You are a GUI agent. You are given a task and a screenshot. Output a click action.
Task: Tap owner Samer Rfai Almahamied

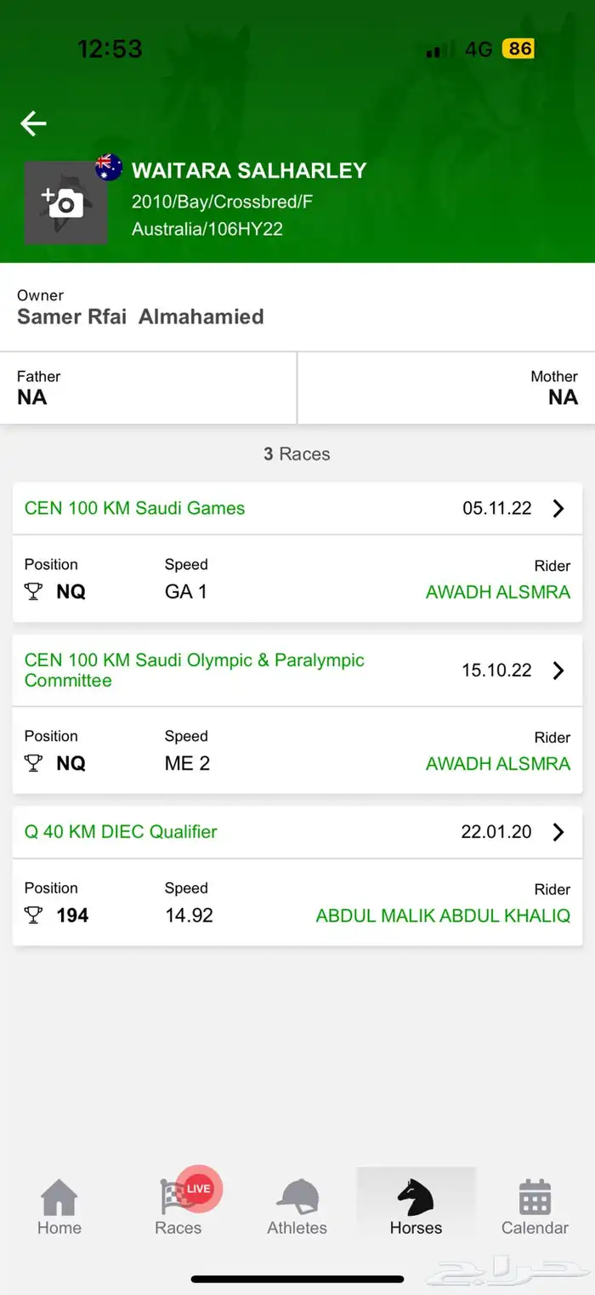pos(140,317)
